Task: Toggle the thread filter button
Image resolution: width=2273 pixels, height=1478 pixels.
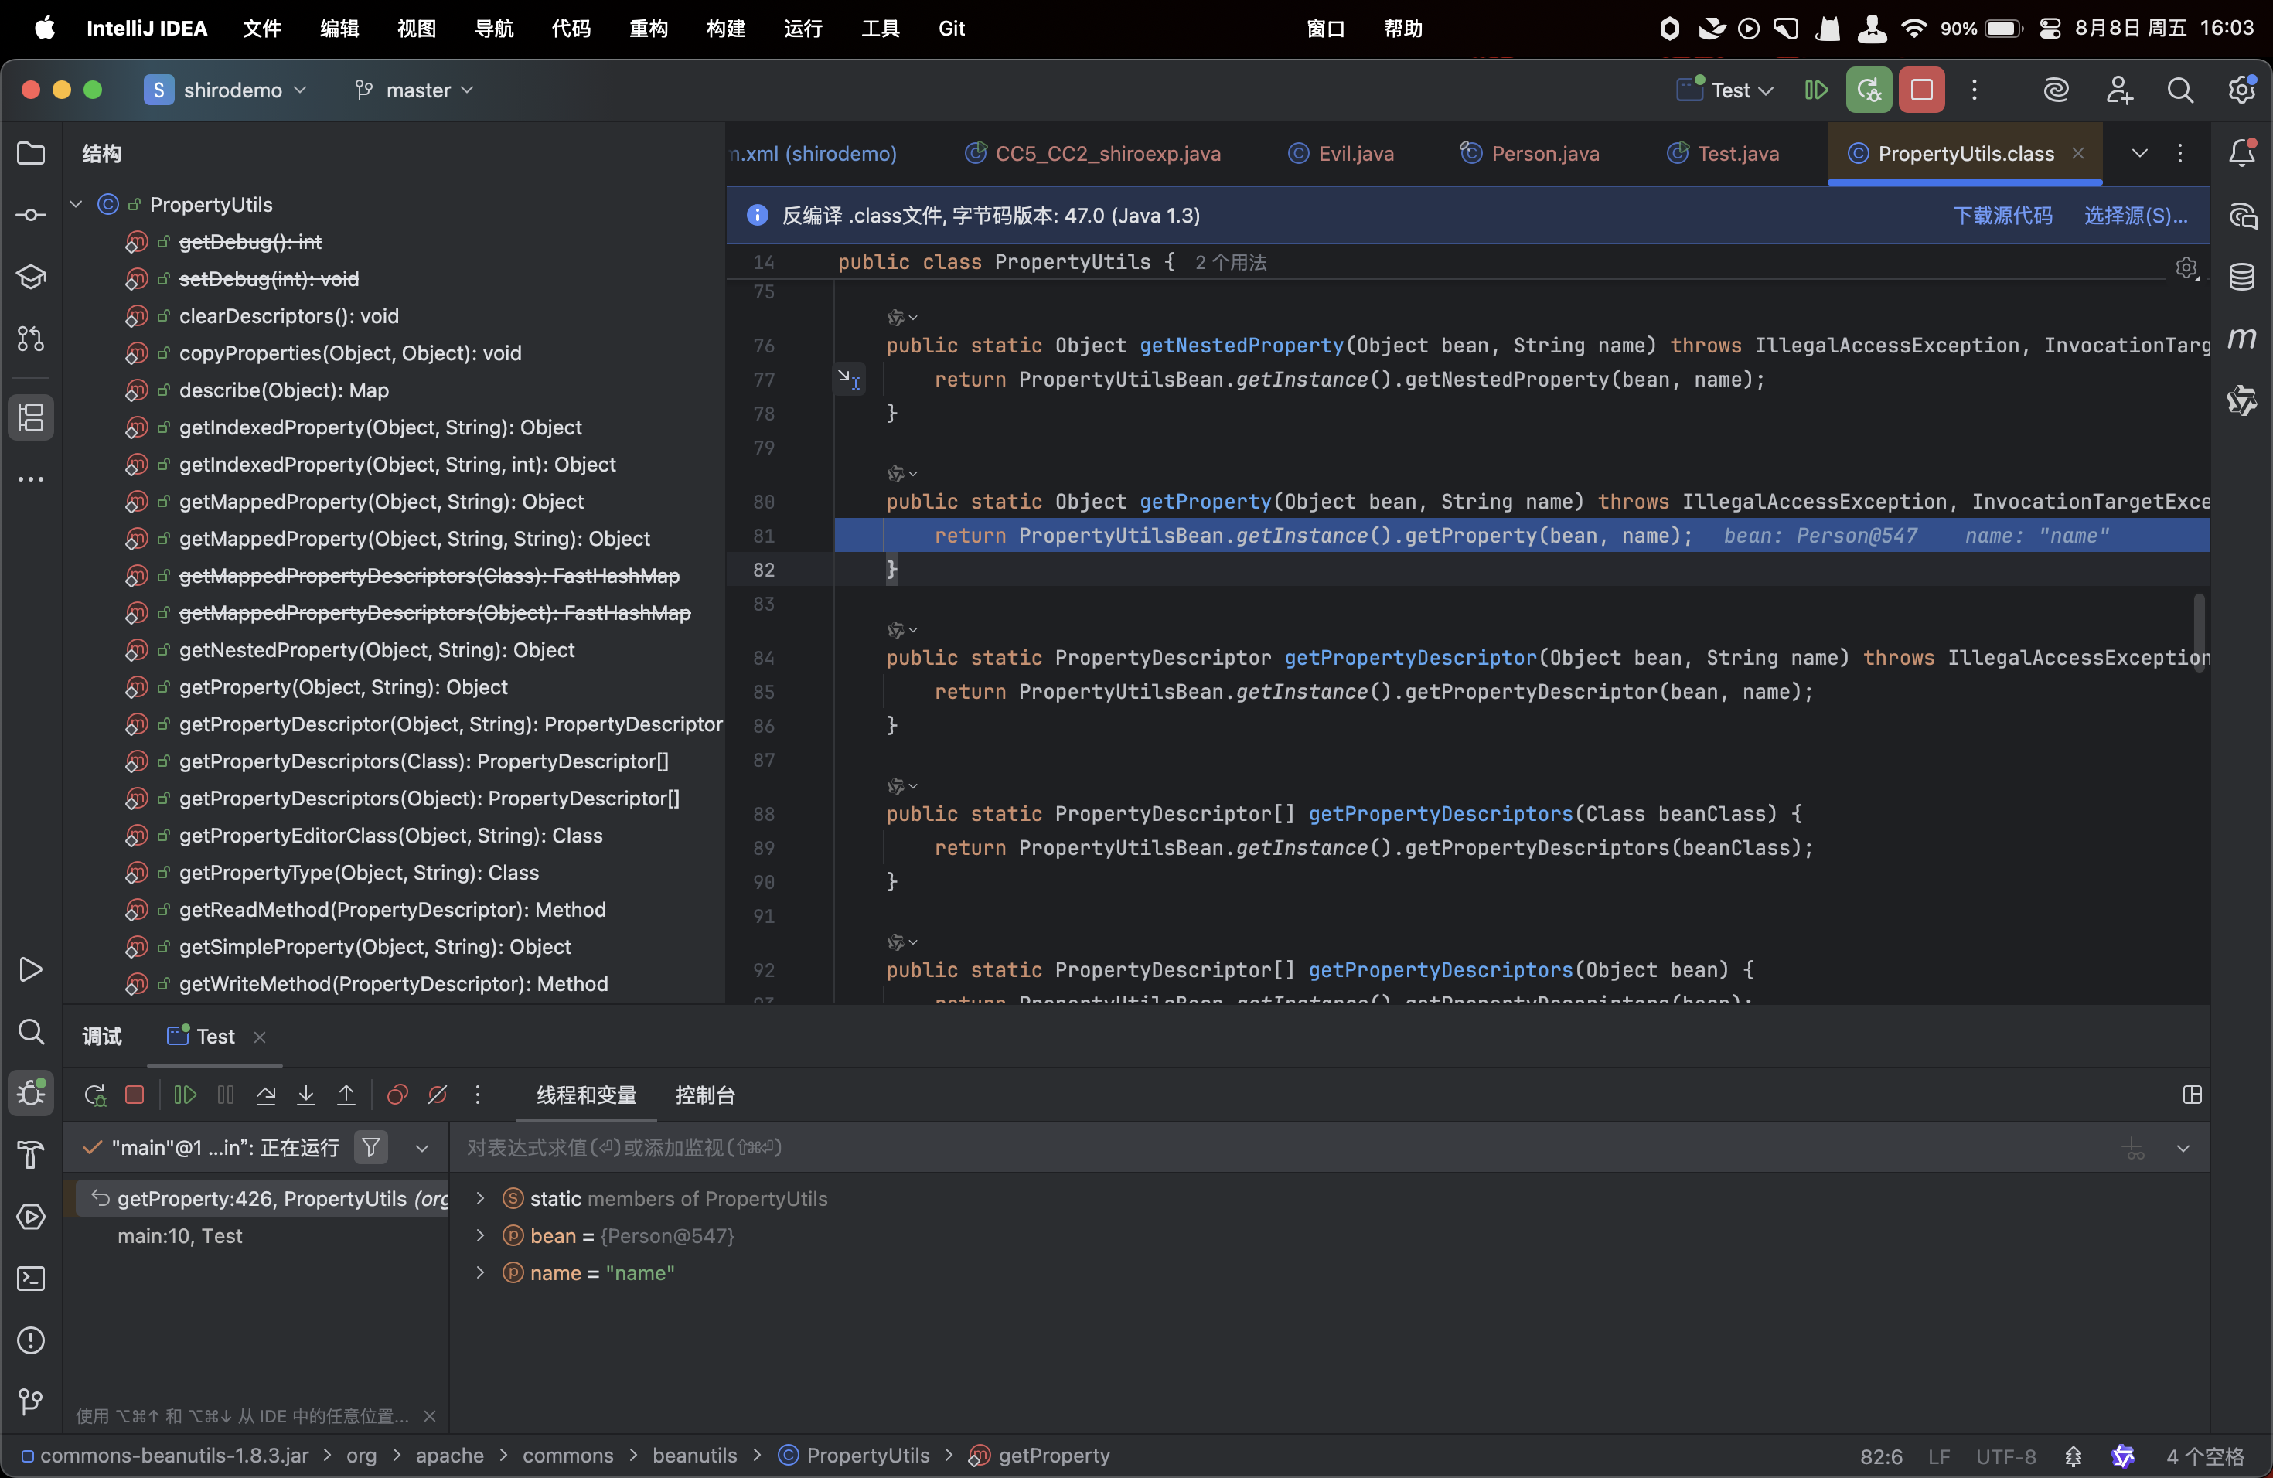Action: point(370,1146)
